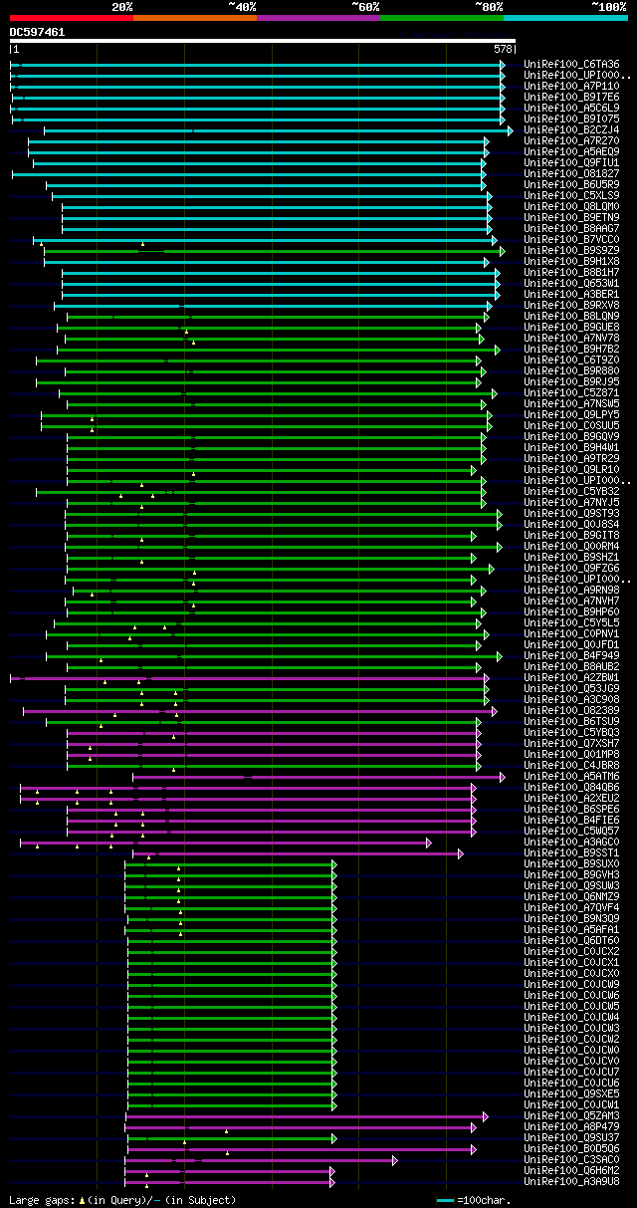Open the UniRef100_C3SAC0 entry
637x1208 pixels.
(x=571, y=1159)
